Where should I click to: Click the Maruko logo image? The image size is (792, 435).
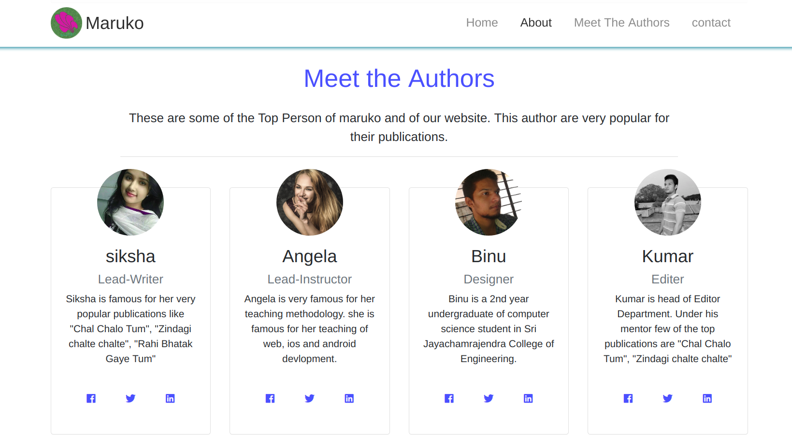66,23
